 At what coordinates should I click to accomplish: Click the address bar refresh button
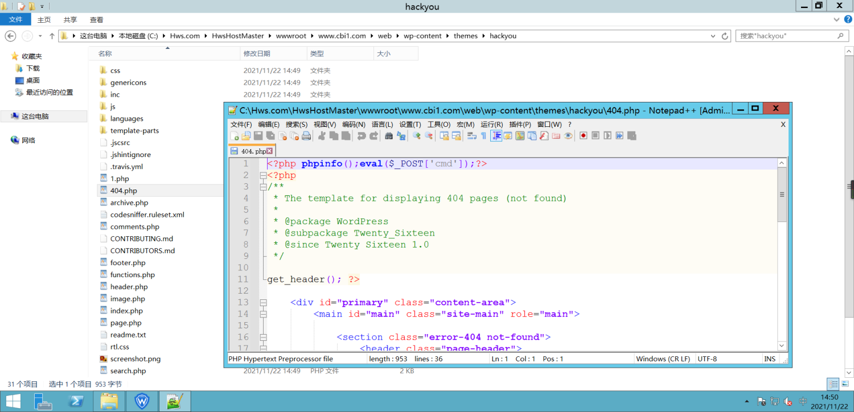(725, 36)
